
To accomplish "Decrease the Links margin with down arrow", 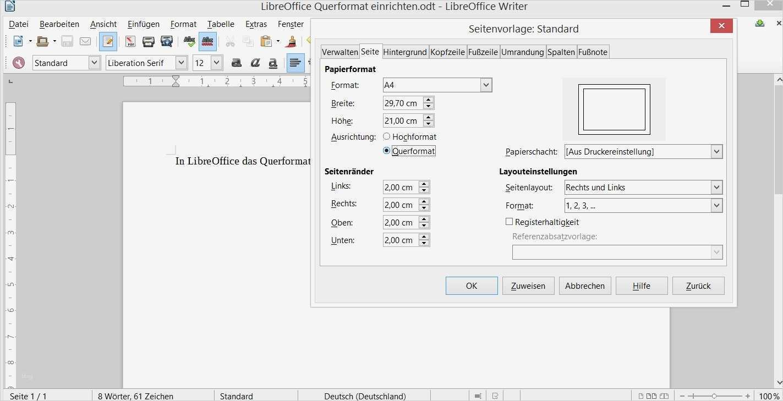I will [424, 190].
